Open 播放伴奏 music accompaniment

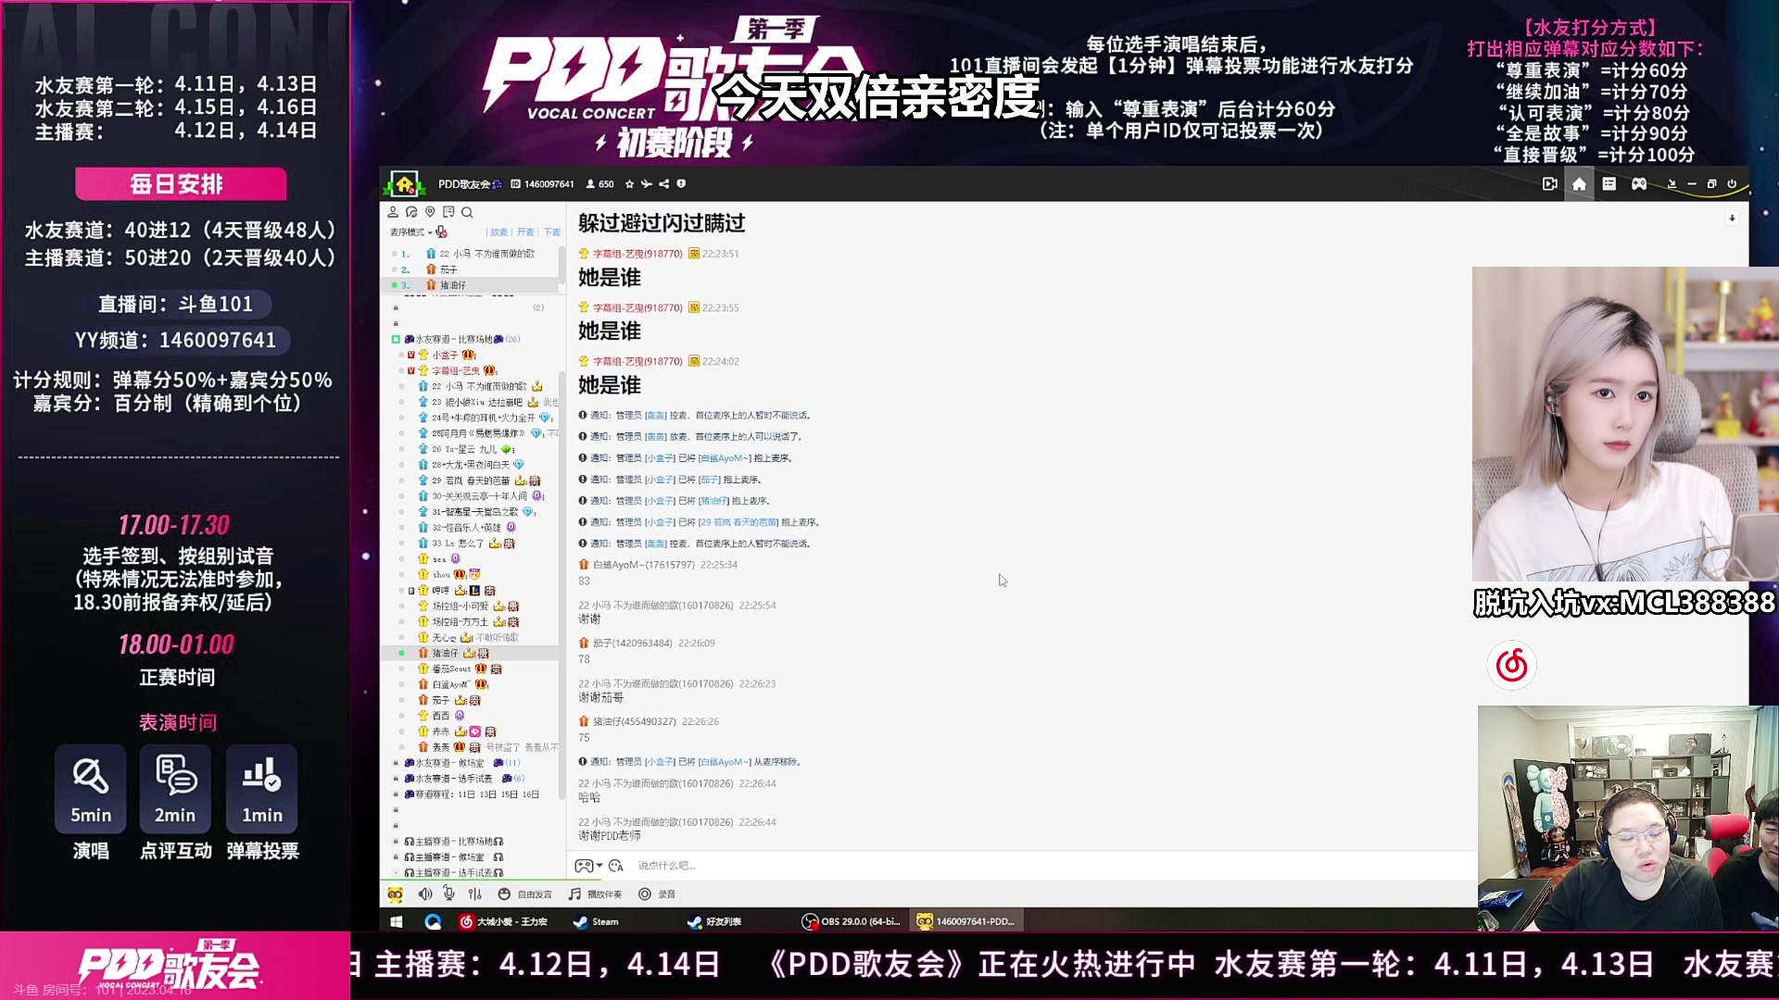pyautogui.click(x=595, y=894)
